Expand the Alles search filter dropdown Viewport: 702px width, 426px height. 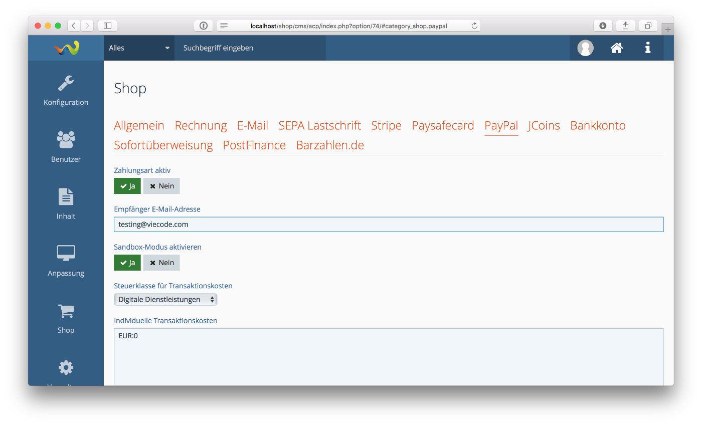pos(139,48)
